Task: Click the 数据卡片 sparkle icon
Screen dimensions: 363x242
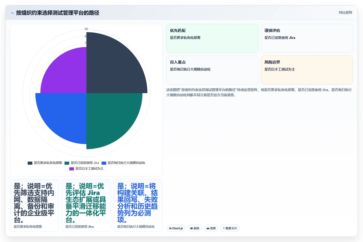Action: click(224, 228)
